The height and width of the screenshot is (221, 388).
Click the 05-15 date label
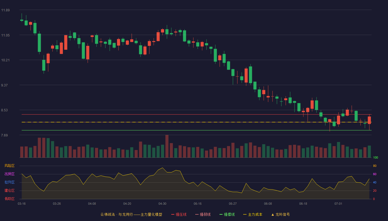tap(198, 204)
